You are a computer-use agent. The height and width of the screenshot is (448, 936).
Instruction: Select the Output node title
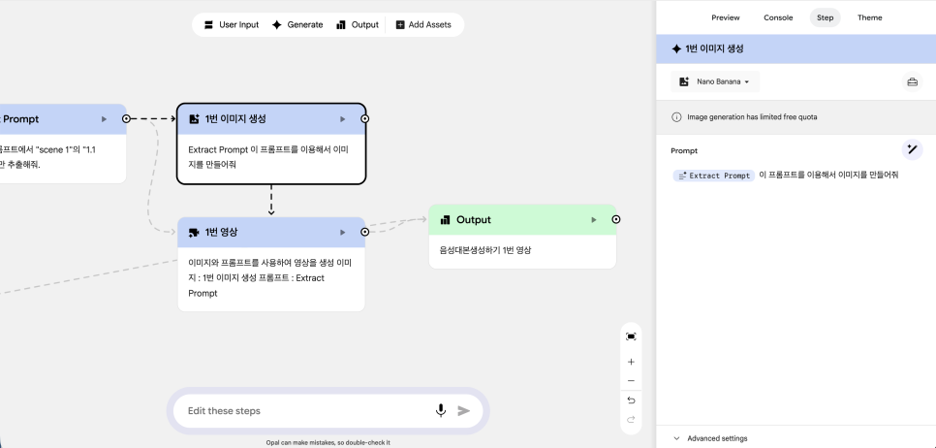pos(474,220)
